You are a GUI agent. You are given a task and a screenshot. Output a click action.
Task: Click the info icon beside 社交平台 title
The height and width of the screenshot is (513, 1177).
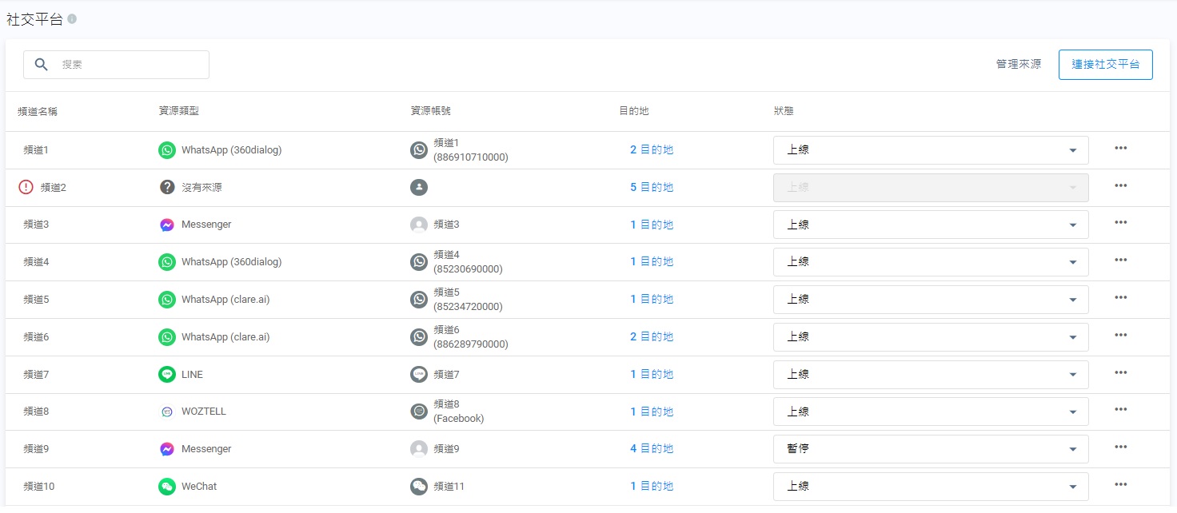click(x=72, y=19)
